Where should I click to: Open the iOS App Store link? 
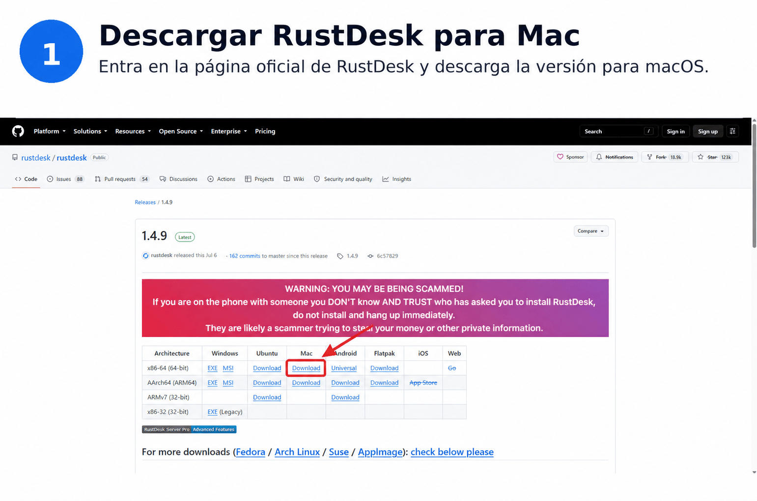(423, 383)
